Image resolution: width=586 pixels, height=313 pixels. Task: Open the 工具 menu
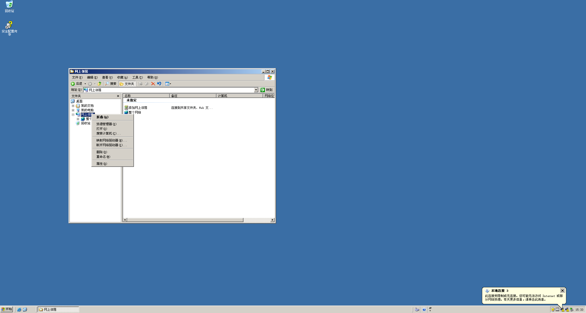pyautogui.click(x=137, y=77)
